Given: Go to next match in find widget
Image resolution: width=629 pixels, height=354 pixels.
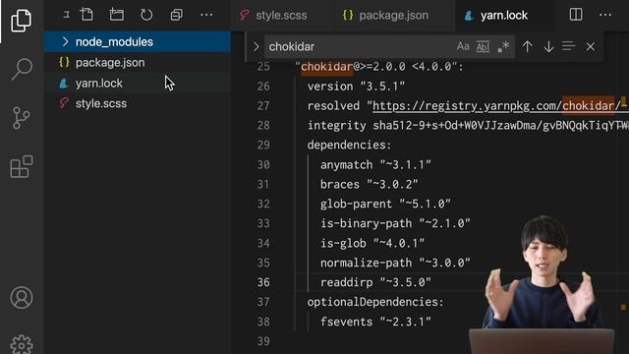Looking at the screenshot, I should pyautogui.click(x=548, y=46).
